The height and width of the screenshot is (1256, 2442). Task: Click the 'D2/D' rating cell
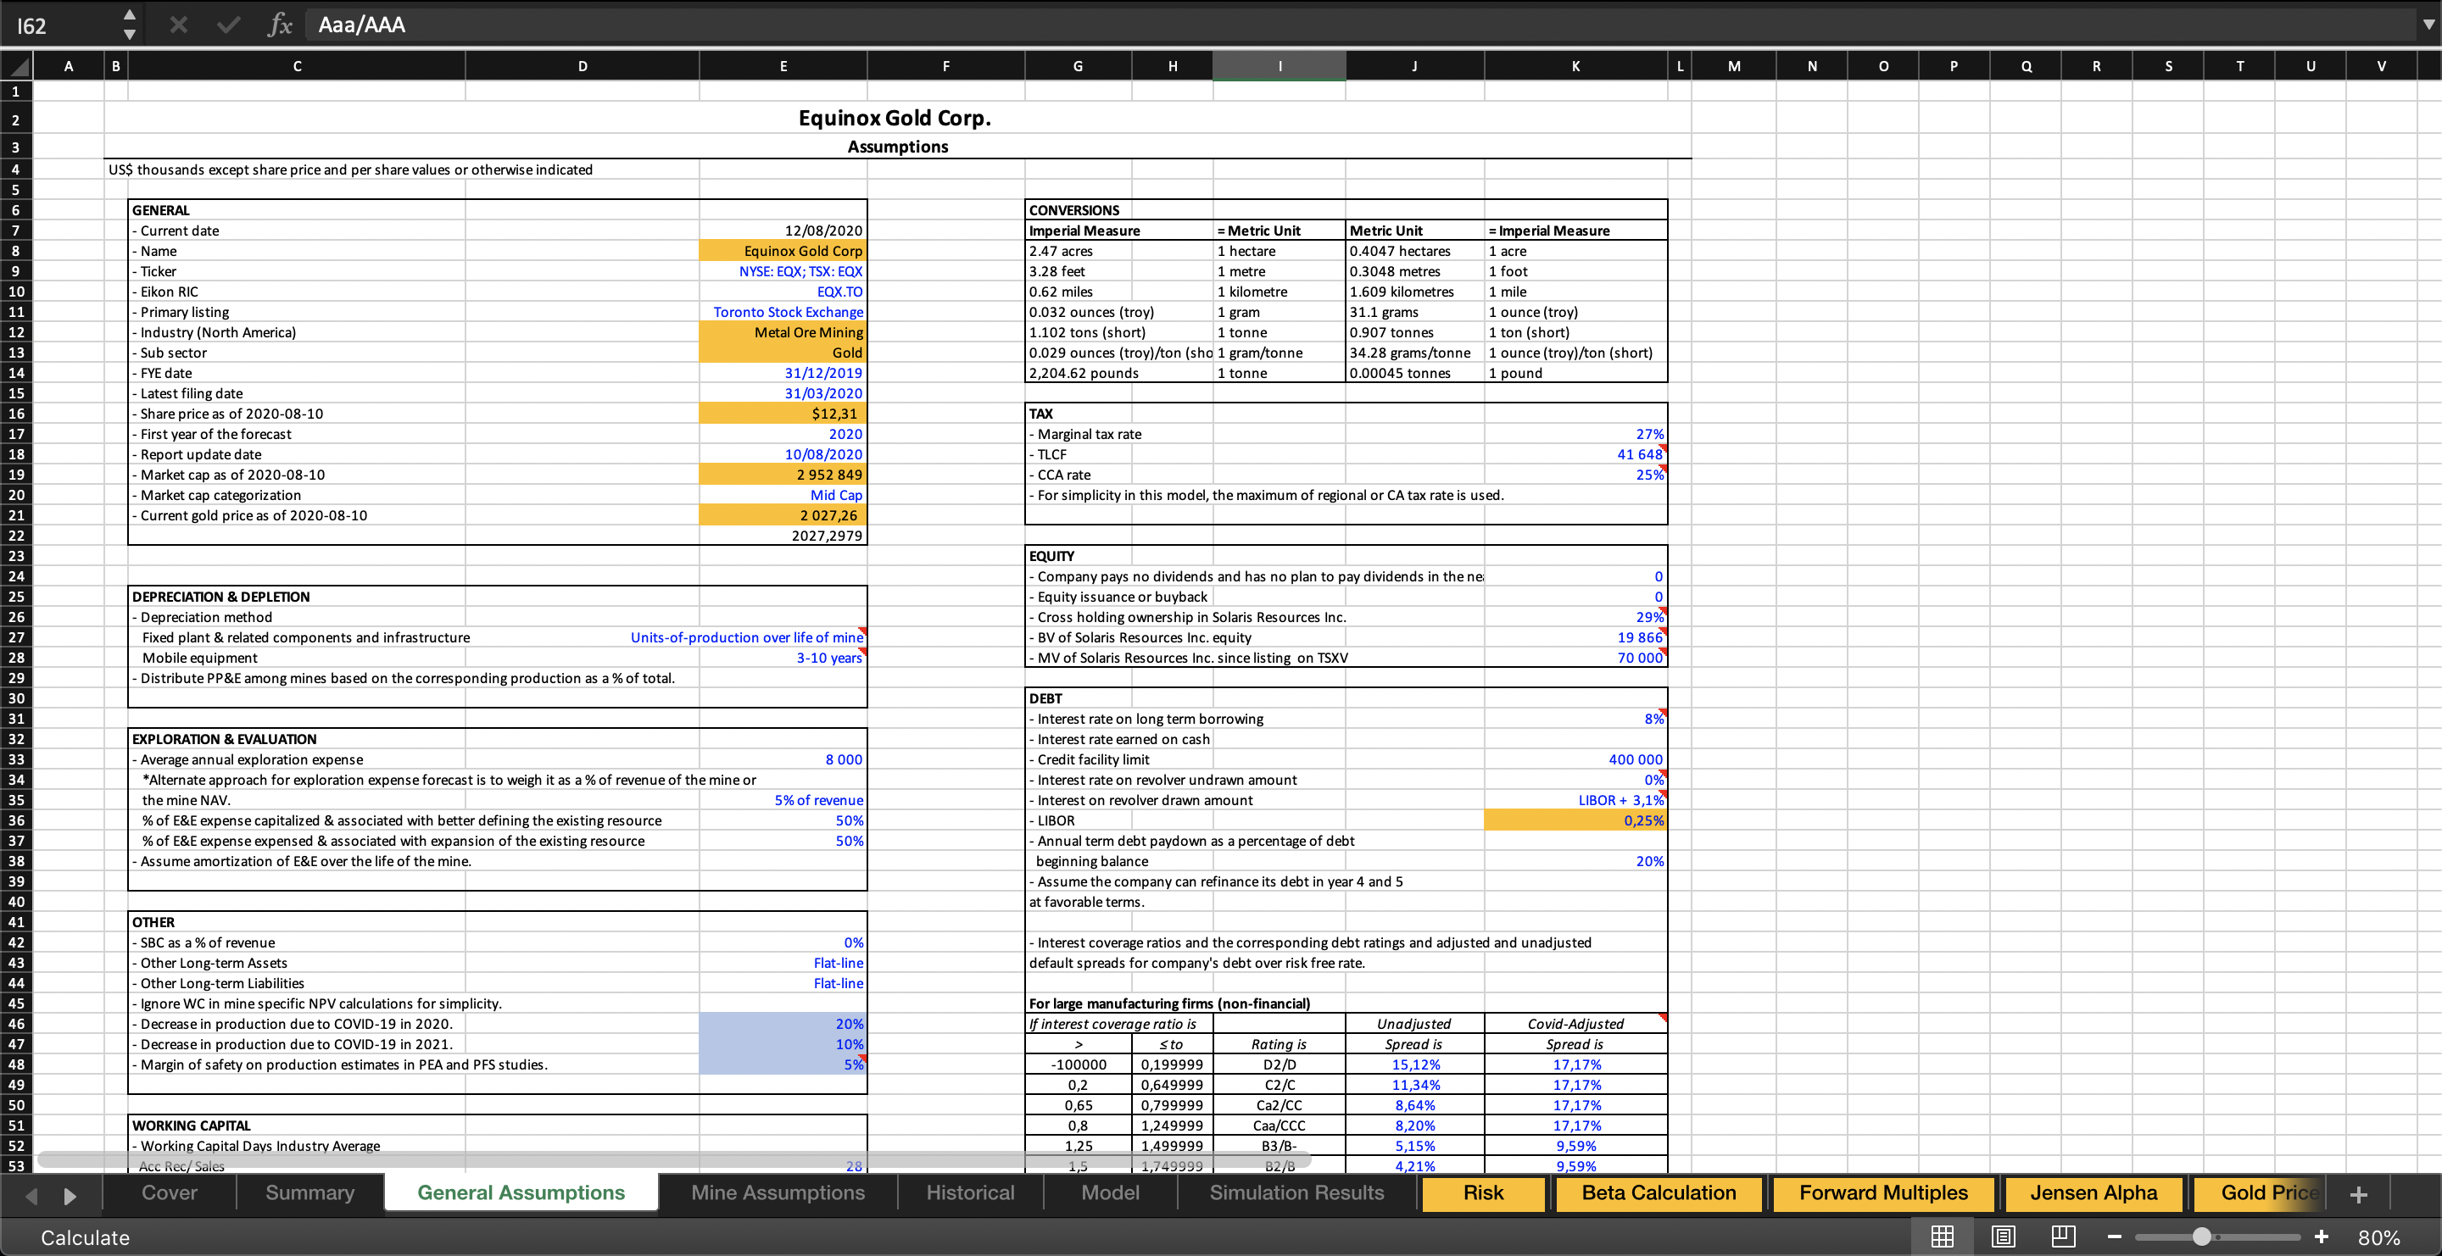(x=1280, y=1064)
